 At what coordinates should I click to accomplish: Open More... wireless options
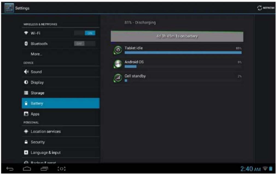tap(36, 54)
